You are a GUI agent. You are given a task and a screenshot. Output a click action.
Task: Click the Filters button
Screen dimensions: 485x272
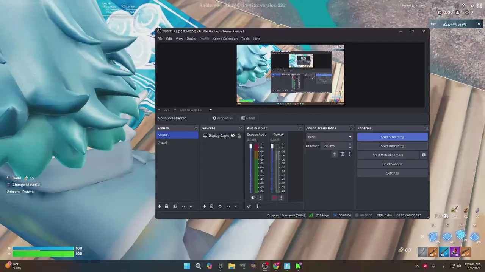pos(248,118)
